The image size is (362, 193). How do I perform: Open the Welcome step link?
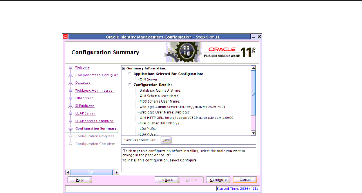[82, 67]
